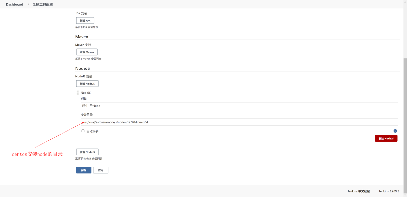Image resolution: width=407 pixels, height=197 pixels.
Task: Click the Jenkins 2.289.2 version link
Action: point(389,191)
